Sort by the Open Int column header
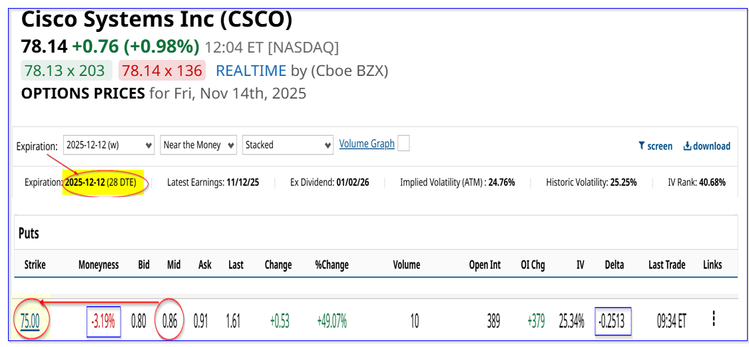This screenshot has width=749, height=347. coord(485,264)
